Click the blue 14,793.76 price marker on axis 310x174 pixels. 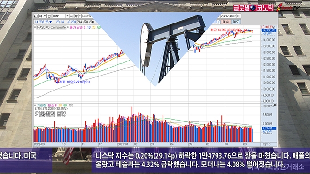(269, 30)
